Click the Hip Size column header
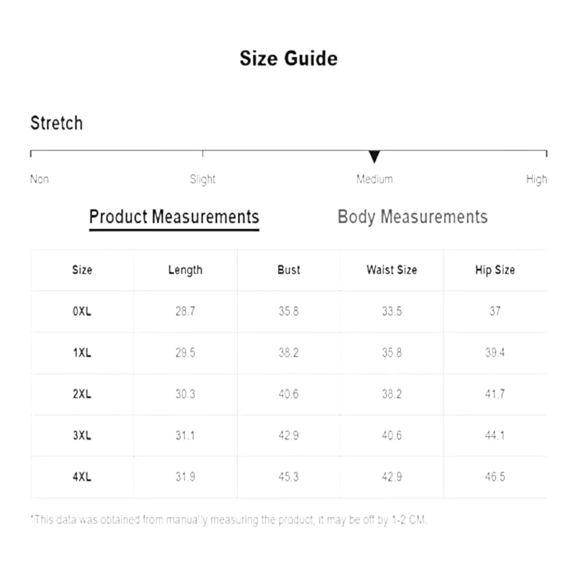 pos(495,270)
